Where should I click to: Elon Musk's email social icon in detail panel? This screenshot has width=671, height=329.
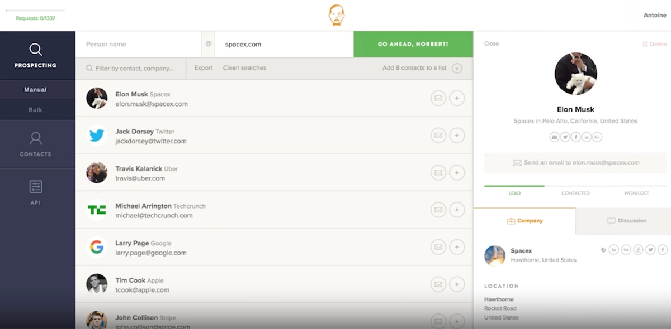[x=555, y=137]
